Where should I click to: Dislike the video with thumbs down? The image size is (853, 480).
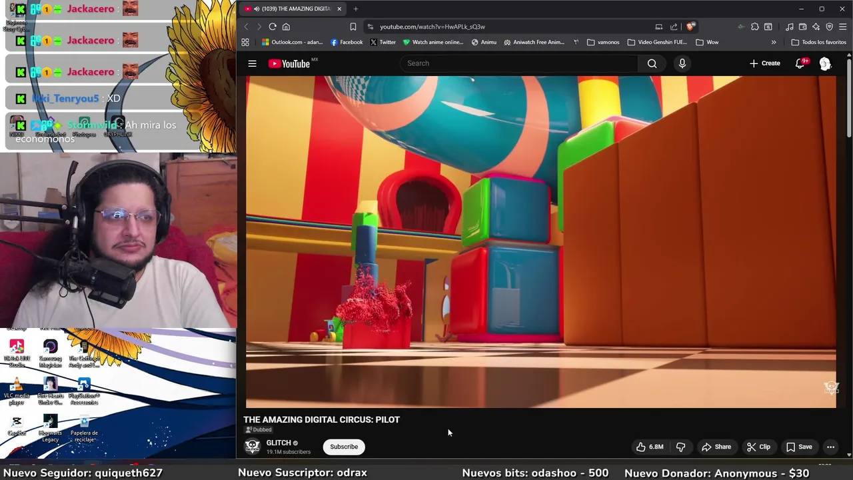coord(680,447)
